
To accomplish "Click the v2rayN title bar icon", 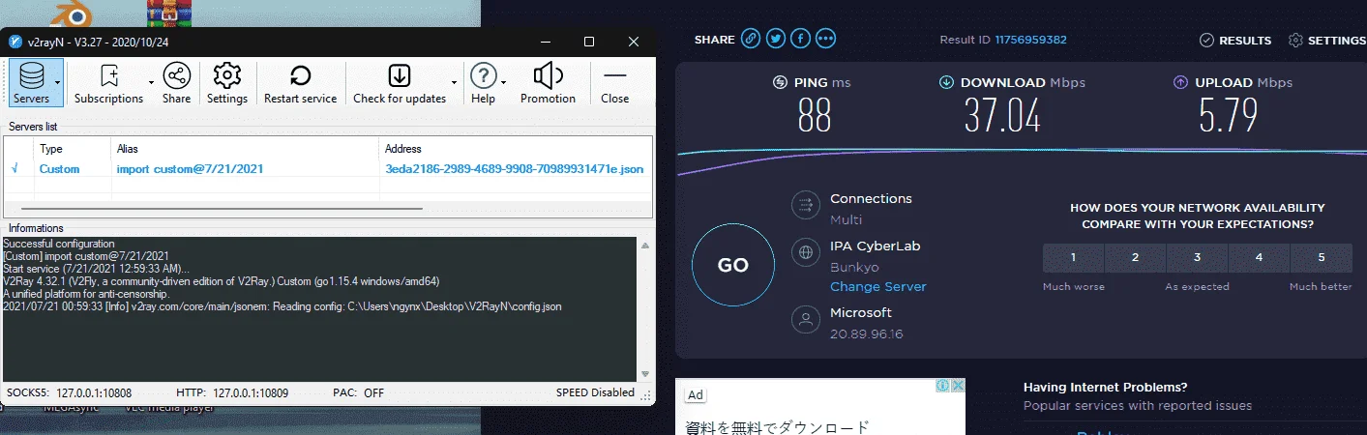I will pos(15,42).
